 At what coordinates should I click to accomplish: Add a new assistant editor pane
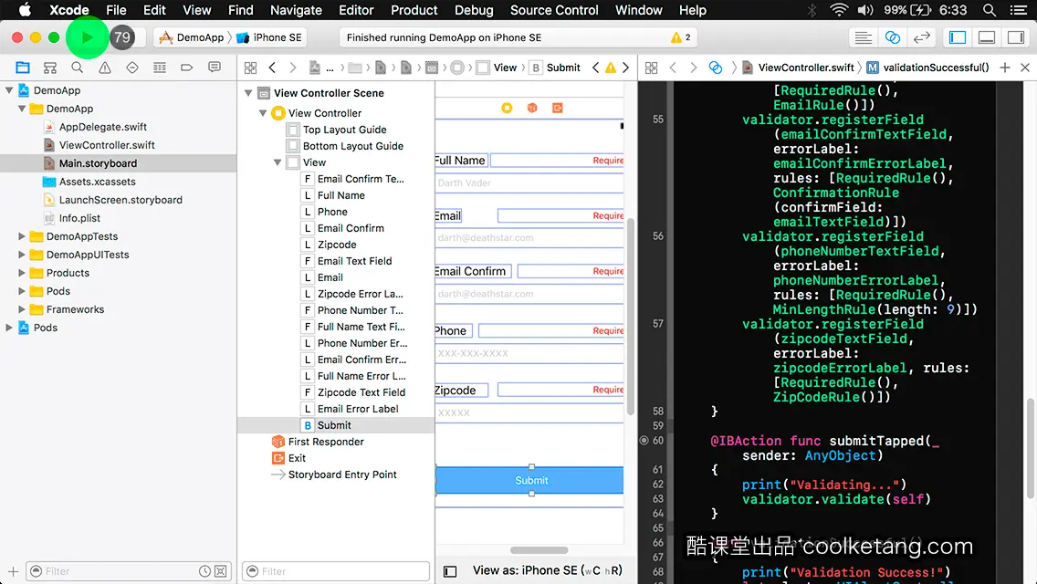(x=1004, y=68)
